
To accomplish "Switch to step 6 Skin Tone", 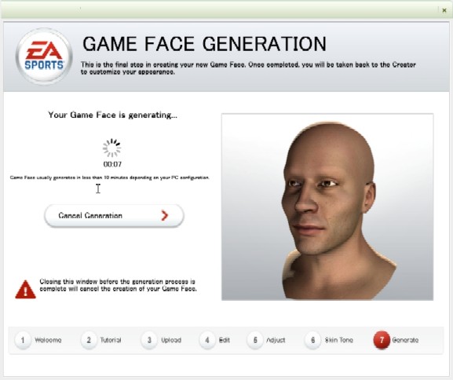I will 329,340.
